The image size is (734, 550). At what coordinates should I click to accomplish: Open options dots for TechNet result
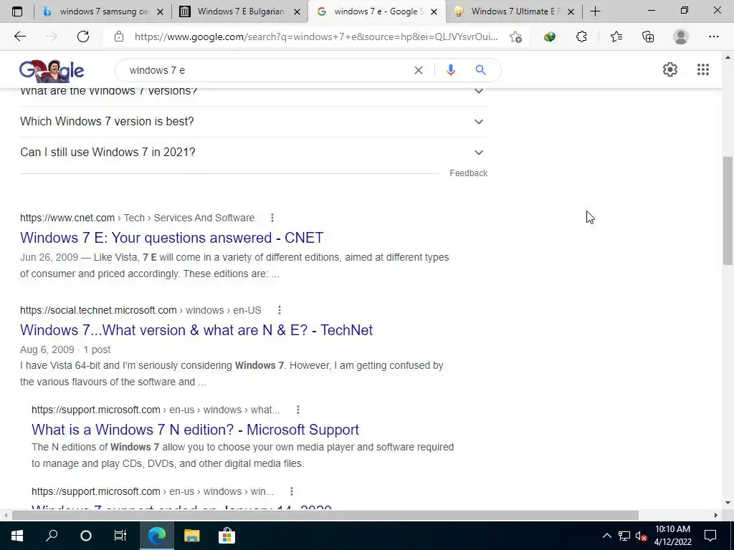pyautogui.click(x=279, y=310)
